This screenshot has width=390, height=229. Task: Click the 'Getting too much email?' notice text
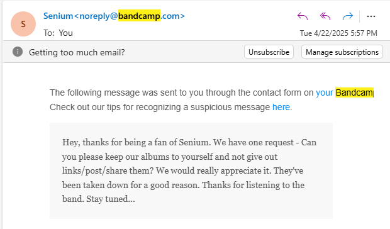point(77,52)
